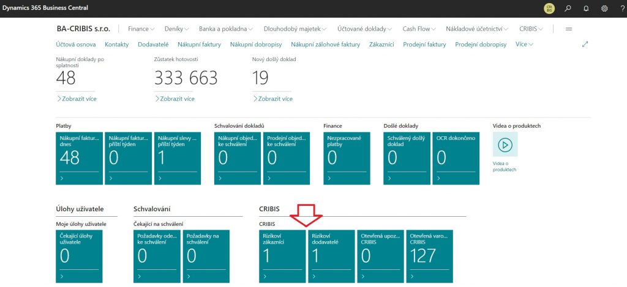Click the 333 663 cash balance value
The height and width of the screenshot is (287, 627).
pyautogui.click(x=186, y=78)
